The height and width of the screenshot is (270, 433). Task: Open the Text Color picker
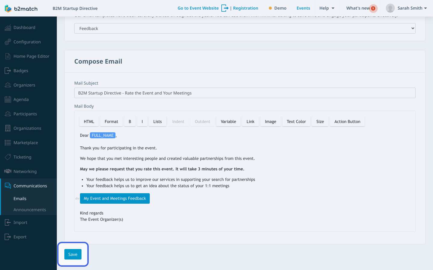[x=296, y=121]
